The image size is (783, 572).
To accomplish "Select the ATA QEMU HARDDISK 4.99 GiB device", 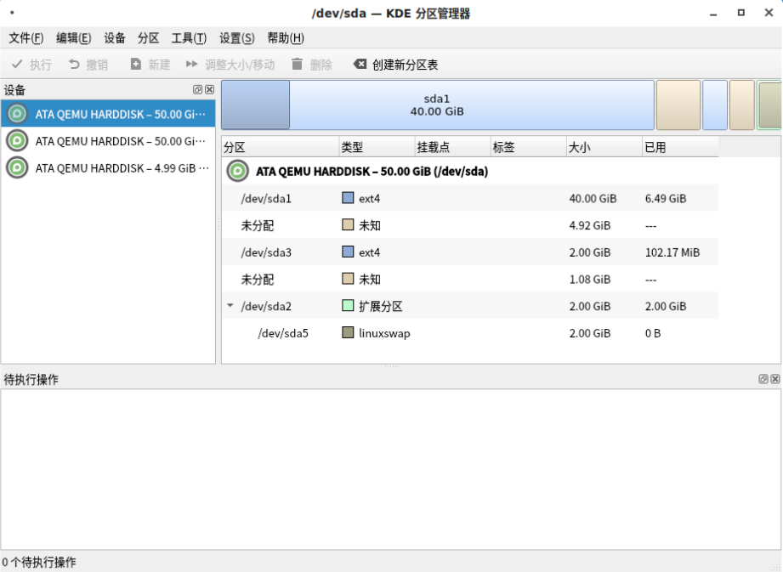I will pos(108,167).
